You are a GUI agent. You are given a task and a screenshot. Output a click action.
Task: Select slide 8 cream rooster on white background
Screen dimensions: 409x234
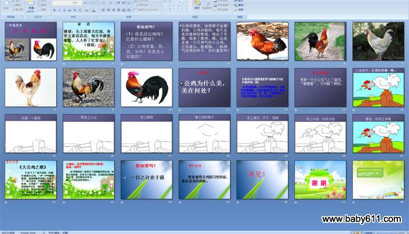coord(30,88)
